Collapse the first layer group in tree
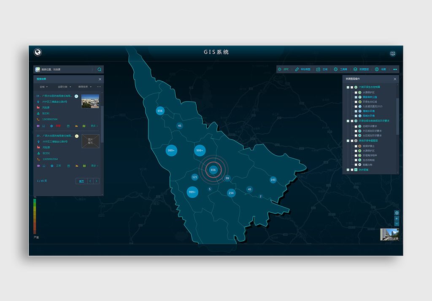 (x=348, y=87)
